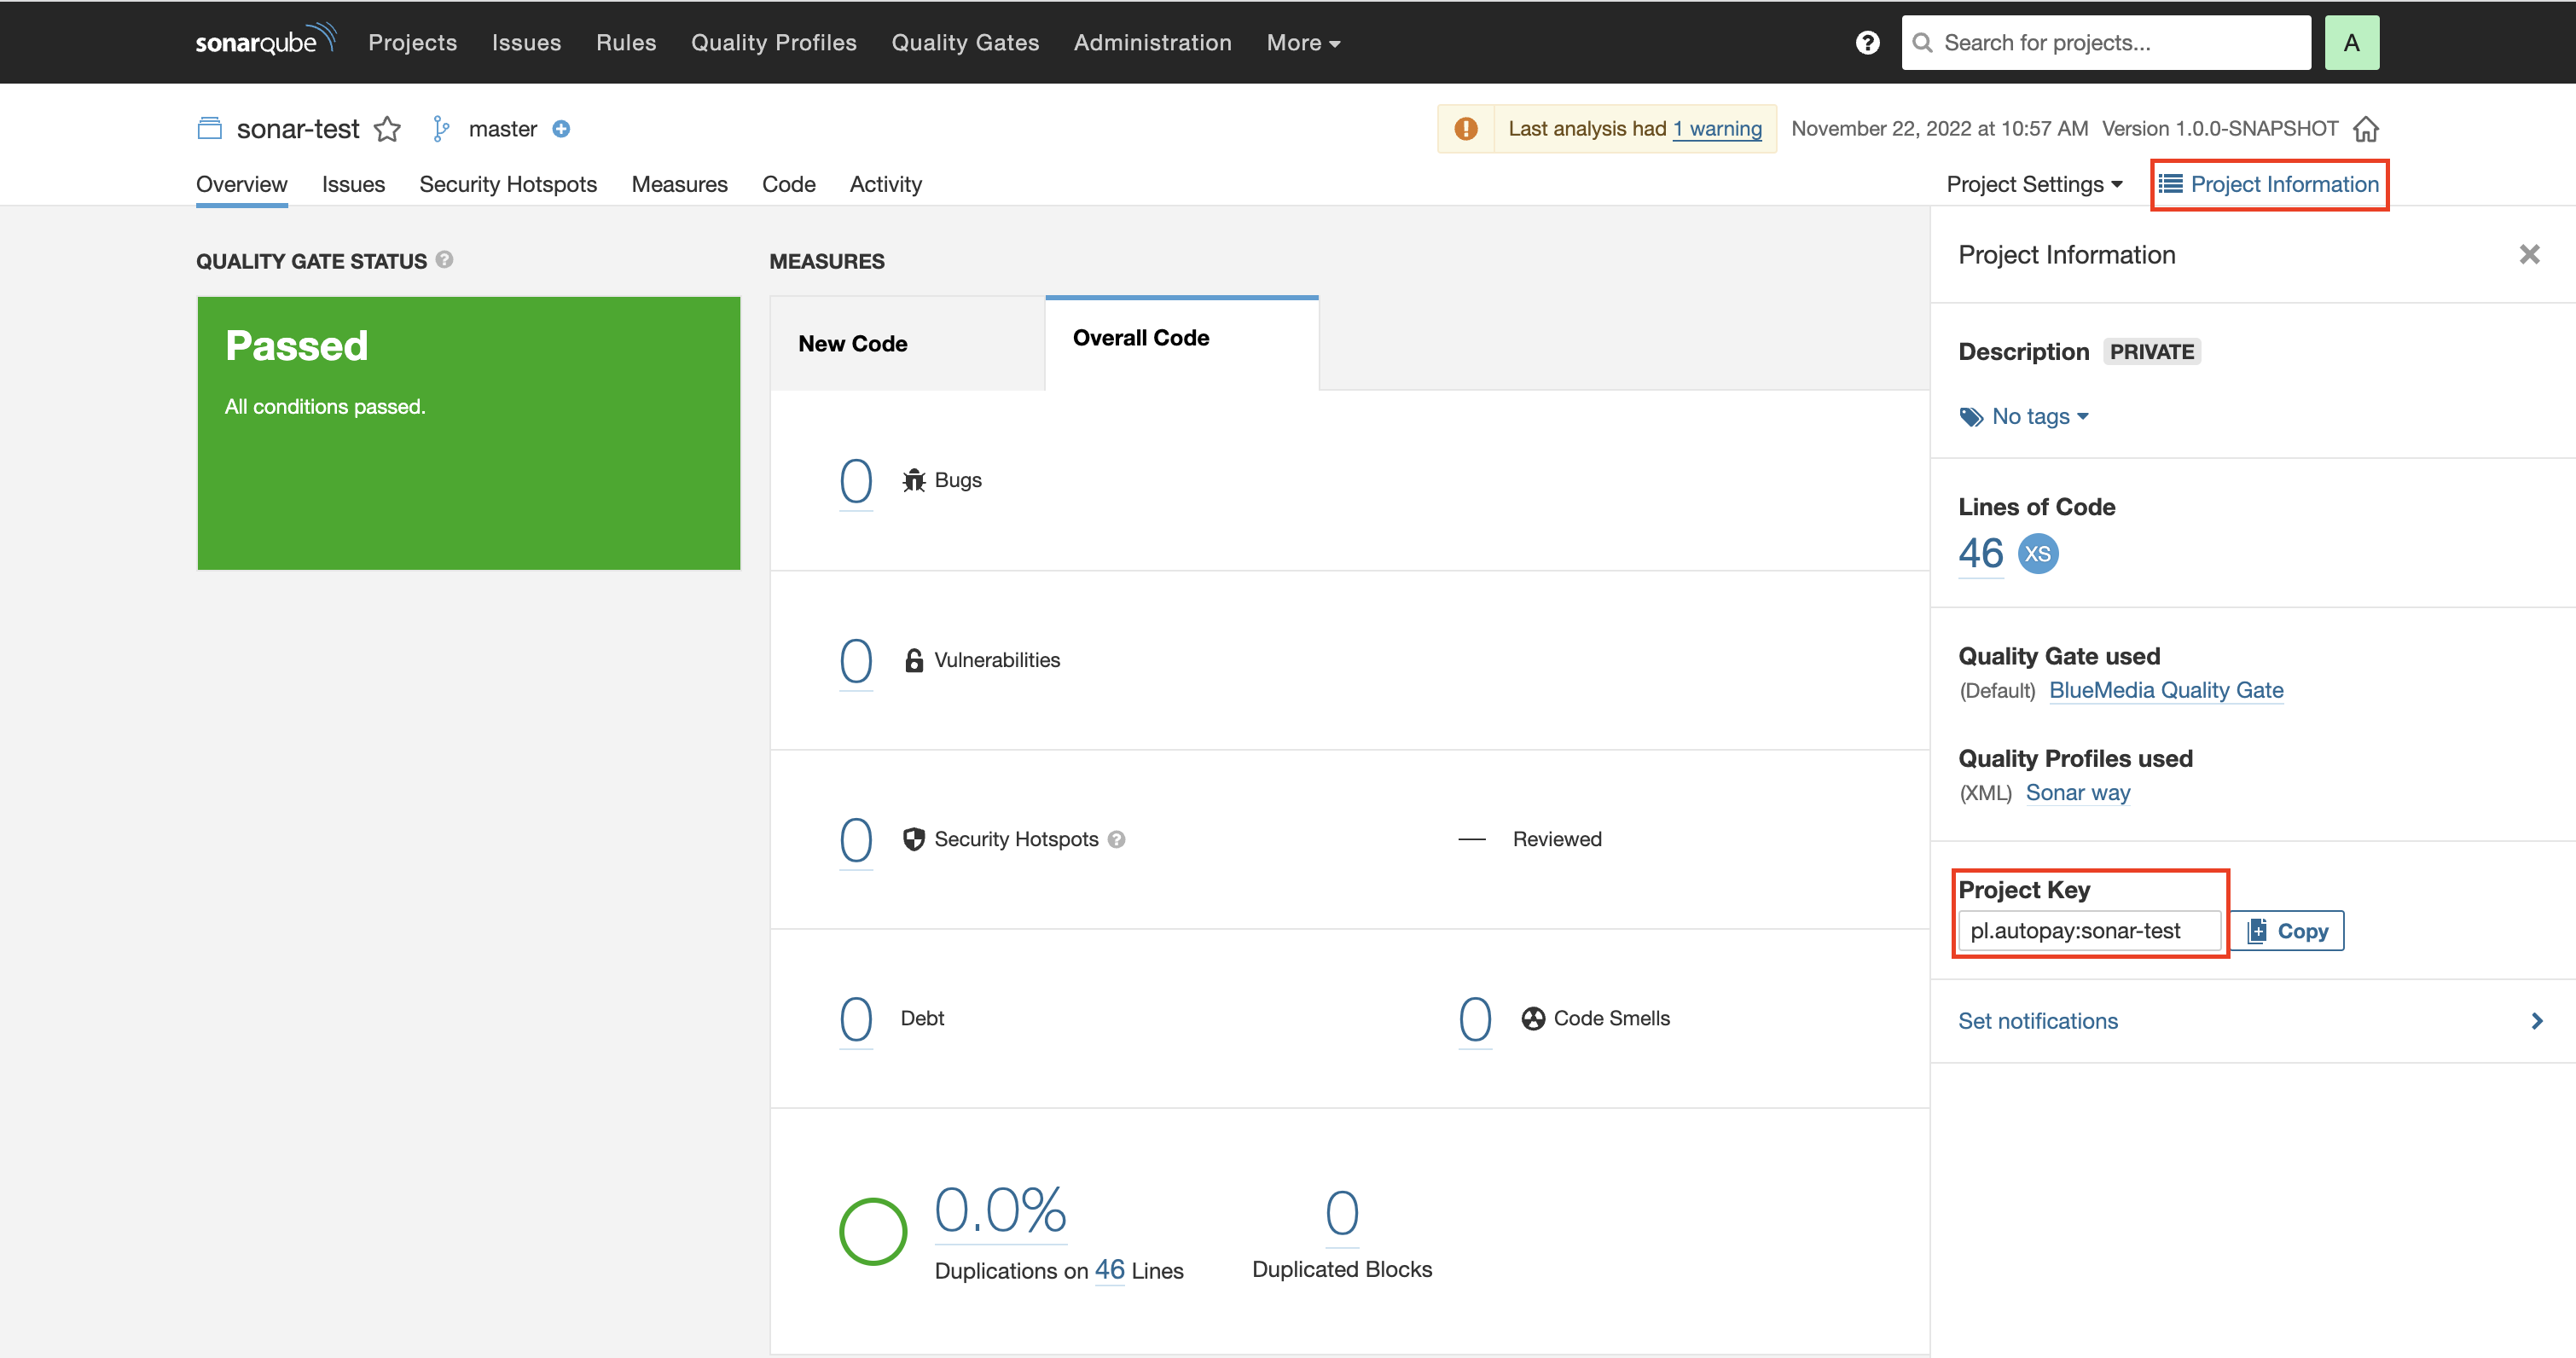Click the favorite star next to sonar-test

387,129
